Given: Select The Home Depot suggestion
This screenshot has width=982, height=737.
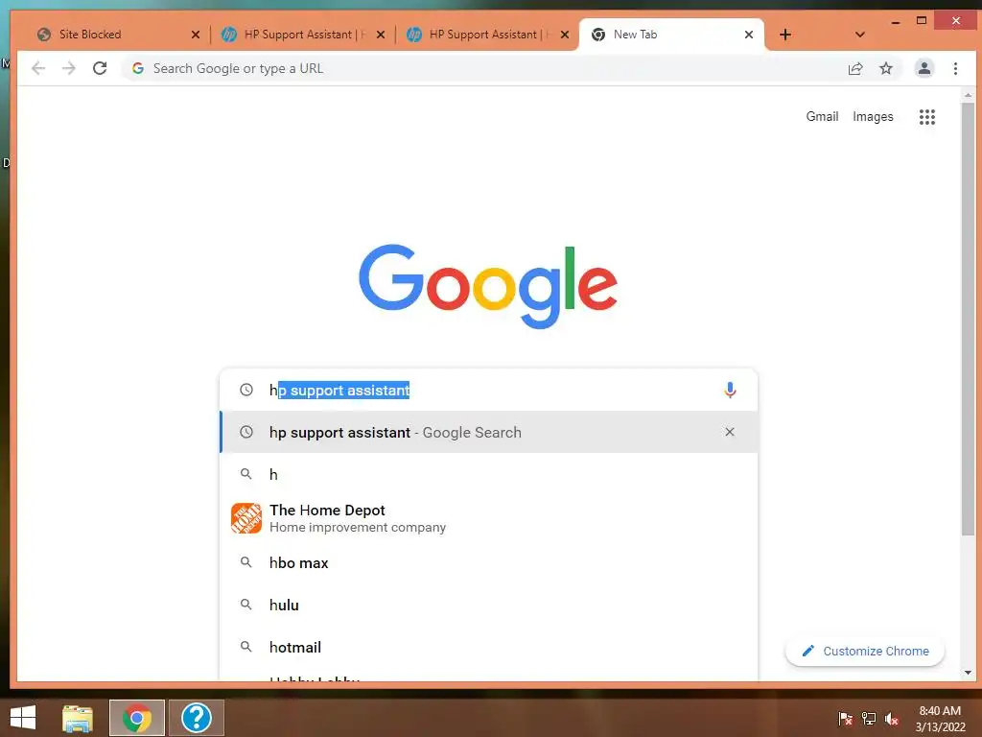Looking at the screenshot, I should click(488, 518).
